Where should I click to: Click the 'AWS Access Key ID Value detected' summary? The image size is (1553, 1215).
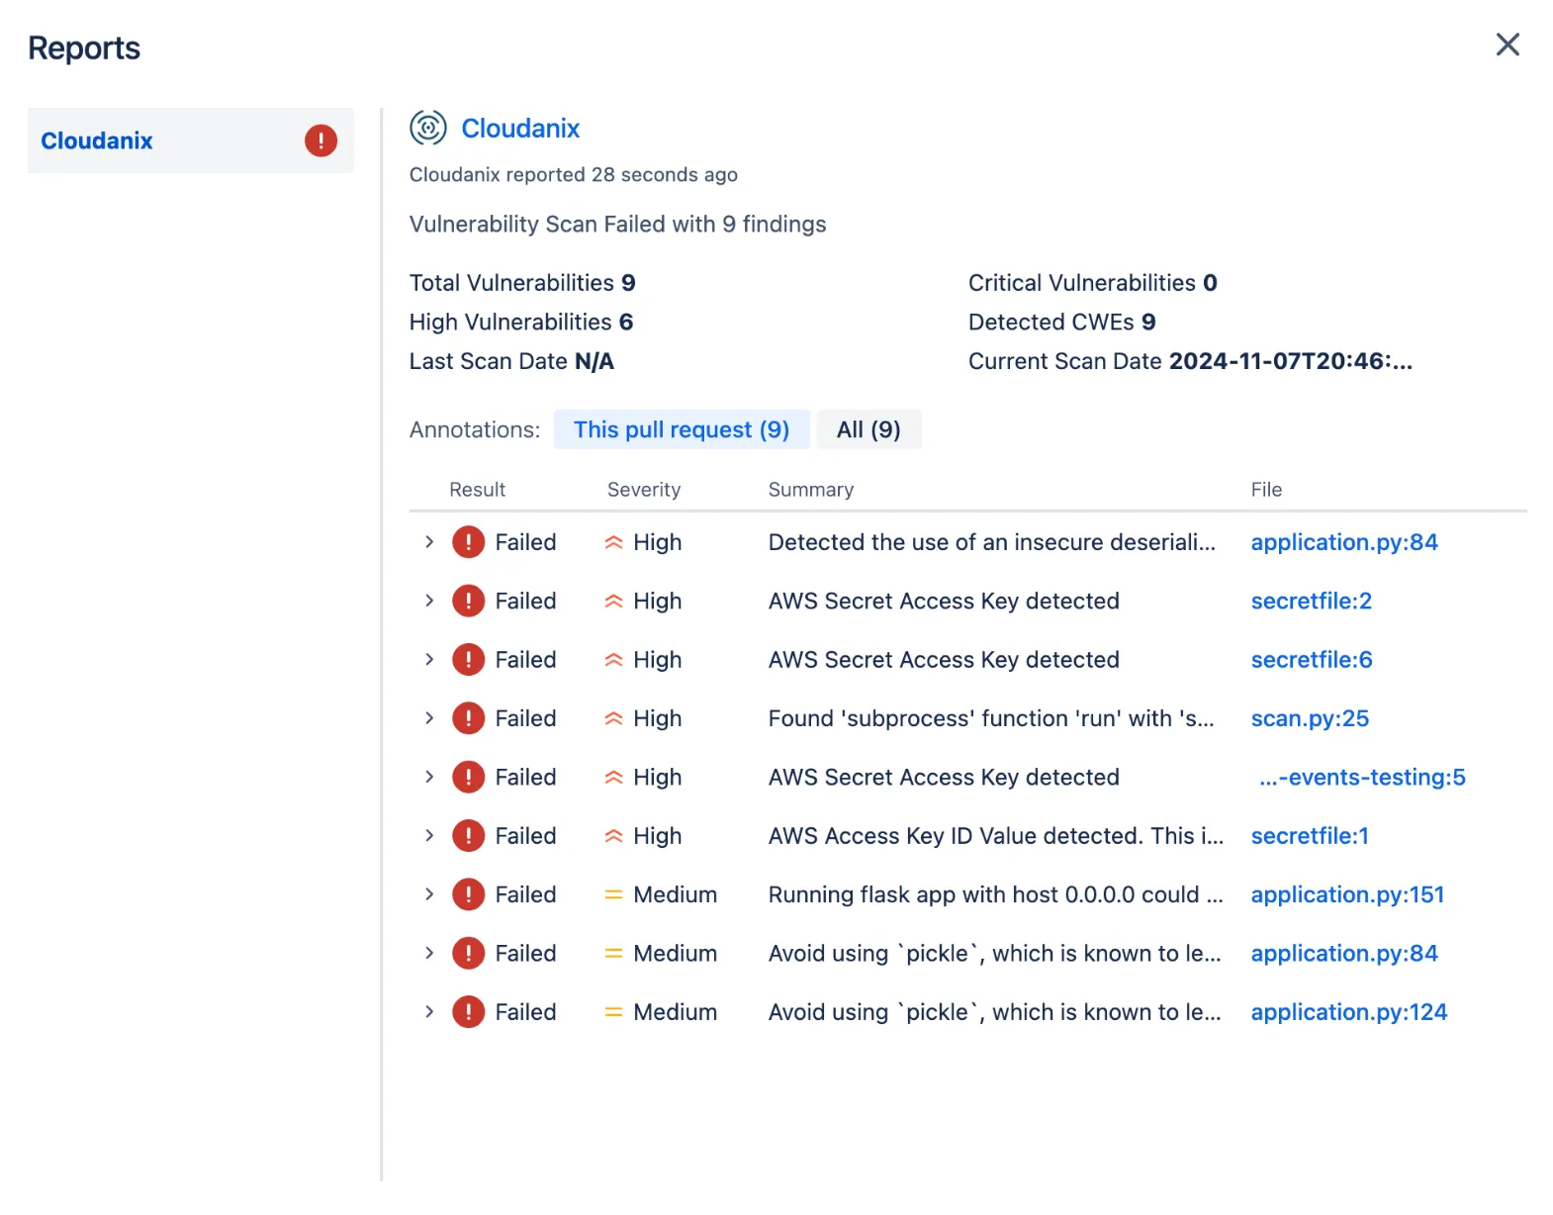point(996,836)
